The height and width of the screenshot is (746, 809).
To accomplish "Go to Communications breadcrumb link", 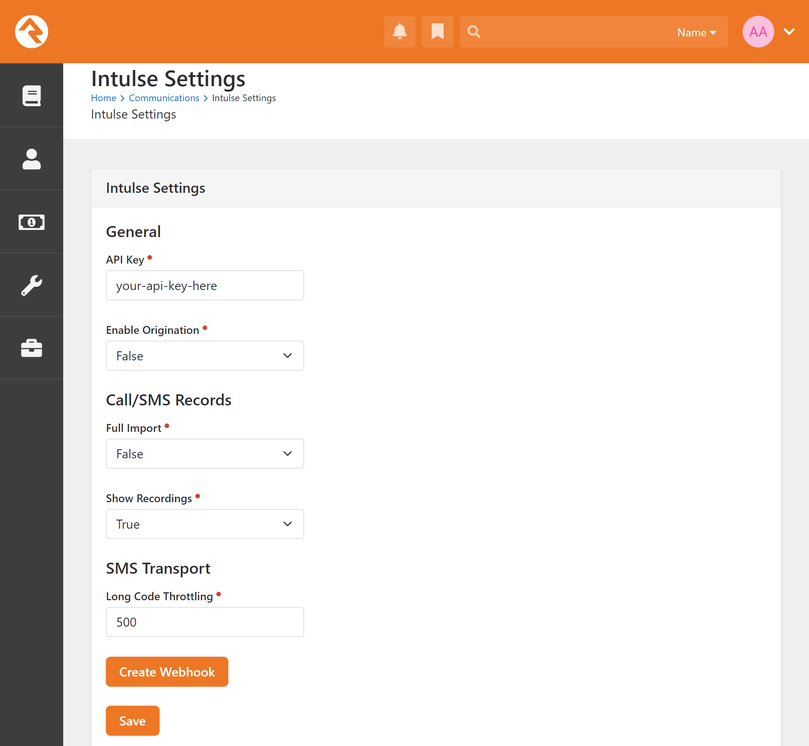I will [x=164, y=98].
